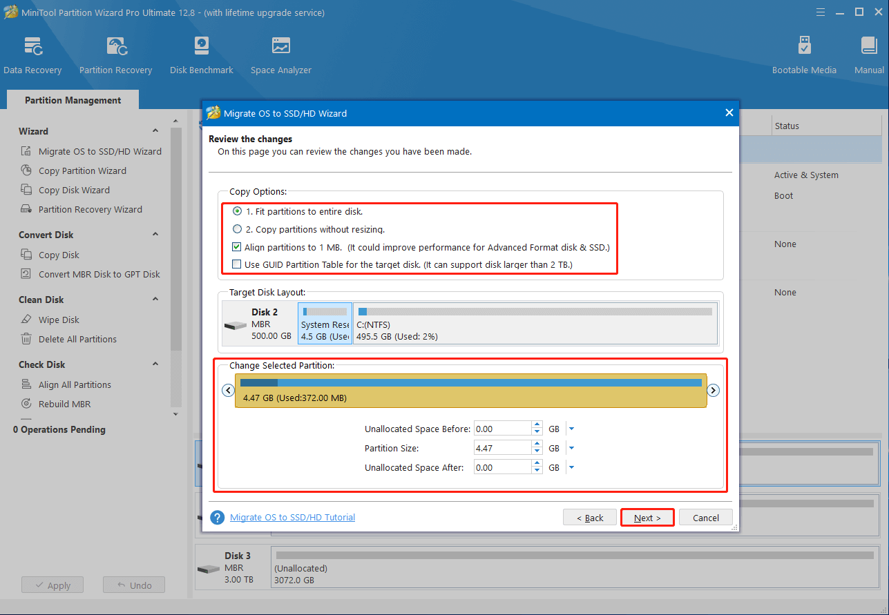
Task: Open the Data Recovery tool
Action: pyautogui.click(x=32, y=54)
